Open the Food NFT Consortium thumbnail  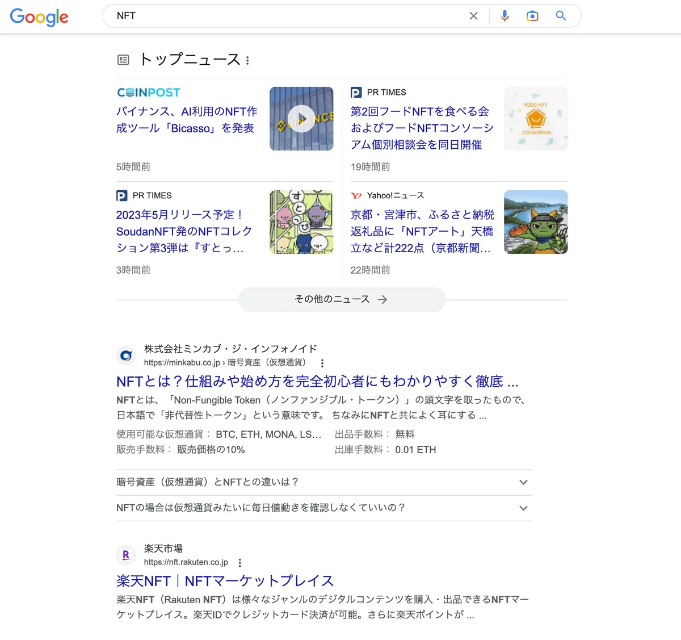pos(536,119)
